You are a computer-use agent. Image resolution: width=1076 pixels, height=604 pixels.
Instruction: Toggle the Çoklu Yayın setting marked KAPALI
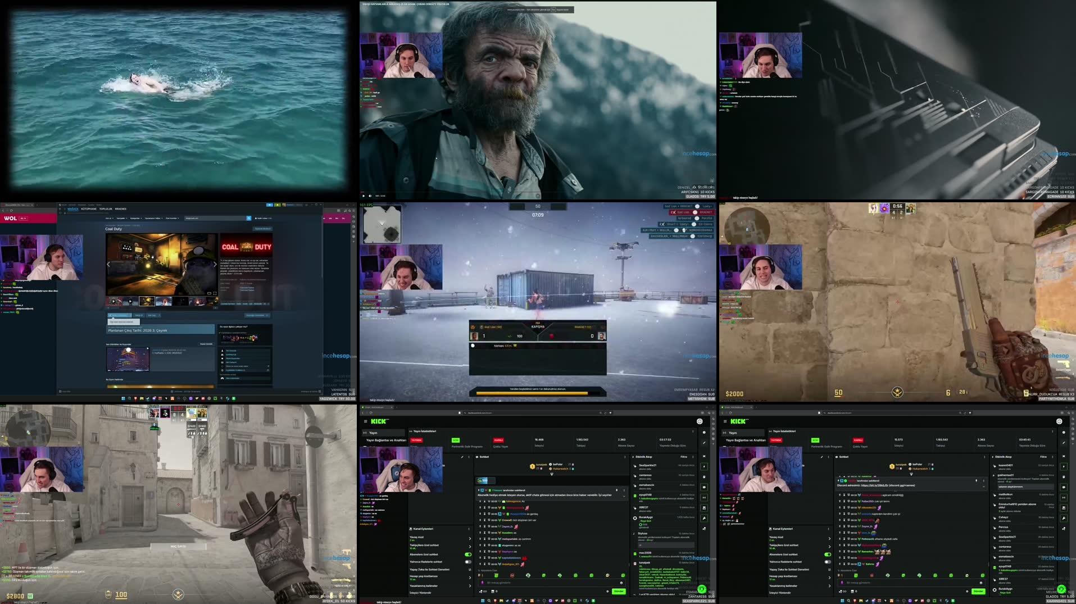498,440
